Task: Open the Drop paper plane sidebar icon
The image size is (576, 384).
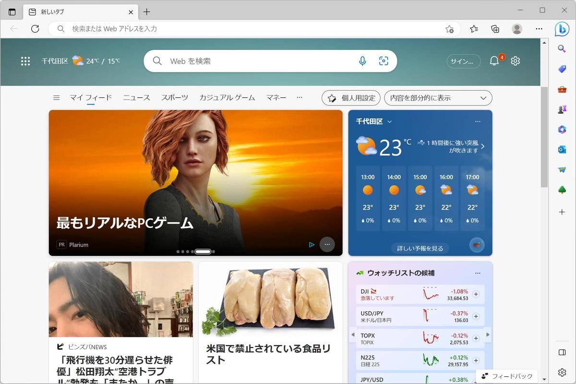Action: [562, 170]
